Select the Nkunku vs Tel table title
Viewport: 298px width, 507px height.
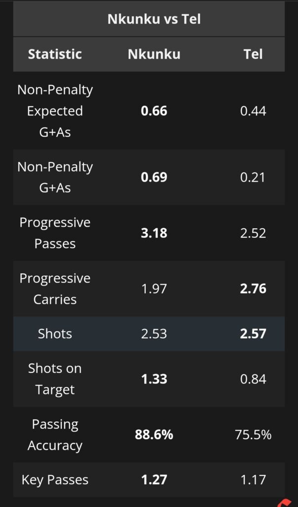tap(154, 19)
